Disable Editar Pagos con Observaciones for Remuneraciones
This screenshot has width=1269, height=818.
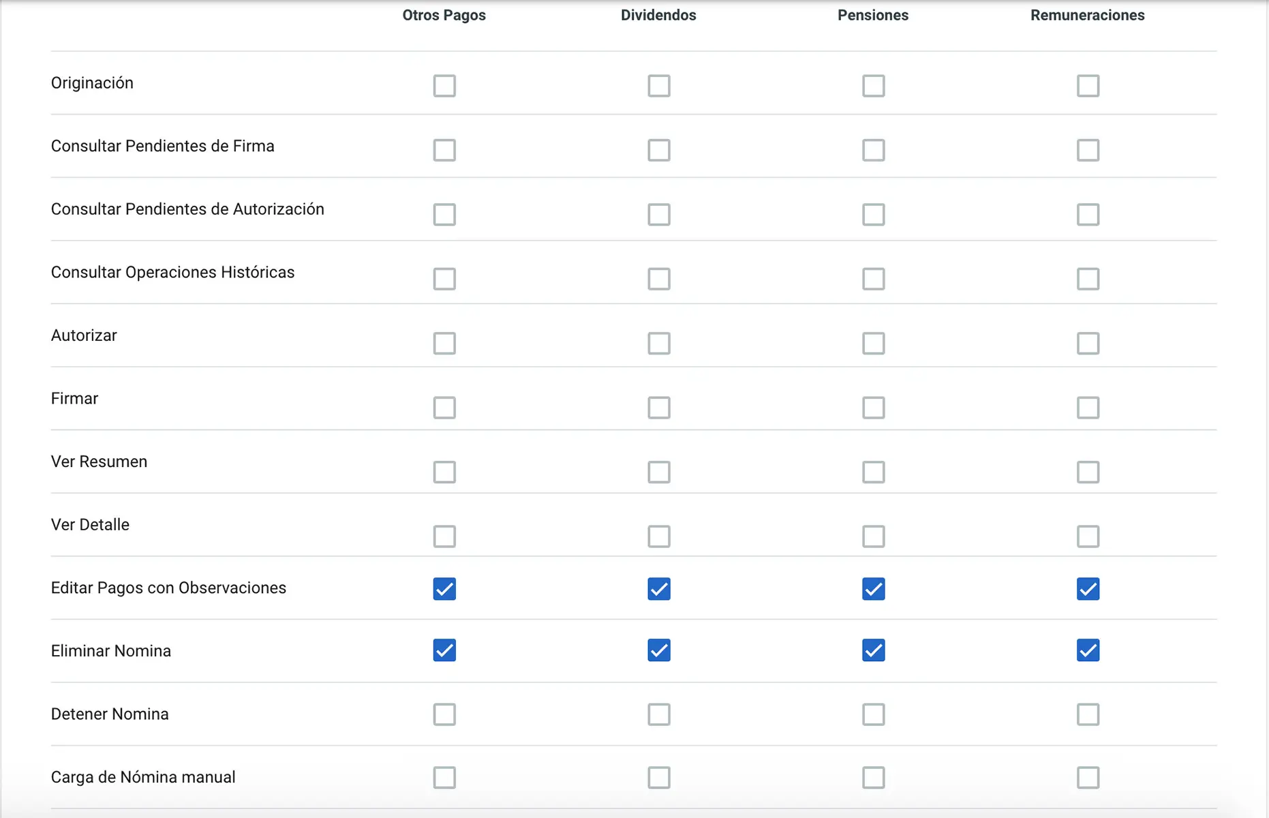pyautogui.click(x=1088, y=589)
